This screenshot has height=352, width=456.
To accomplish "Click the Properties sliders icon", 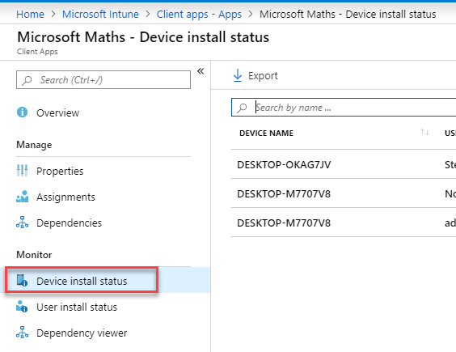I will pyautogui.click(x=22, y=171).
